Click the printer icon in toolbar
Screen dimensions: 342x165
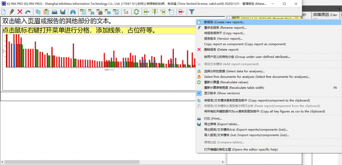point(54,12)
